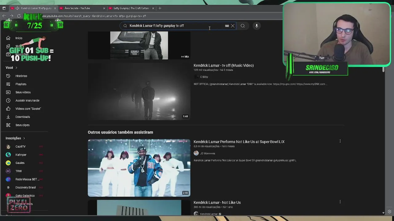Viewport: 394px width, 221px height.
Task: Play the tv off foggy thumbnail
Action: (x=139, y=91)
